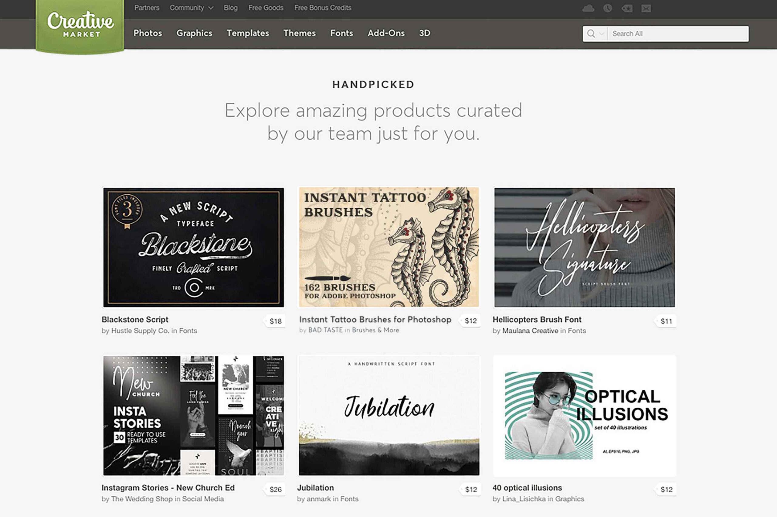Viewport: 777px width, 517px height.
Task: Visit The Wedding Shop author page
Action: click(142, 499)
